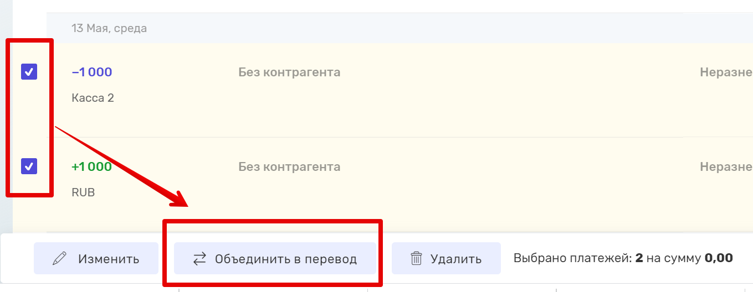Uncheck the +1000 RUB payment checkbox
The width and height of the screenshot is (753, 292).
pyautogui.click(x=29, y=166)
